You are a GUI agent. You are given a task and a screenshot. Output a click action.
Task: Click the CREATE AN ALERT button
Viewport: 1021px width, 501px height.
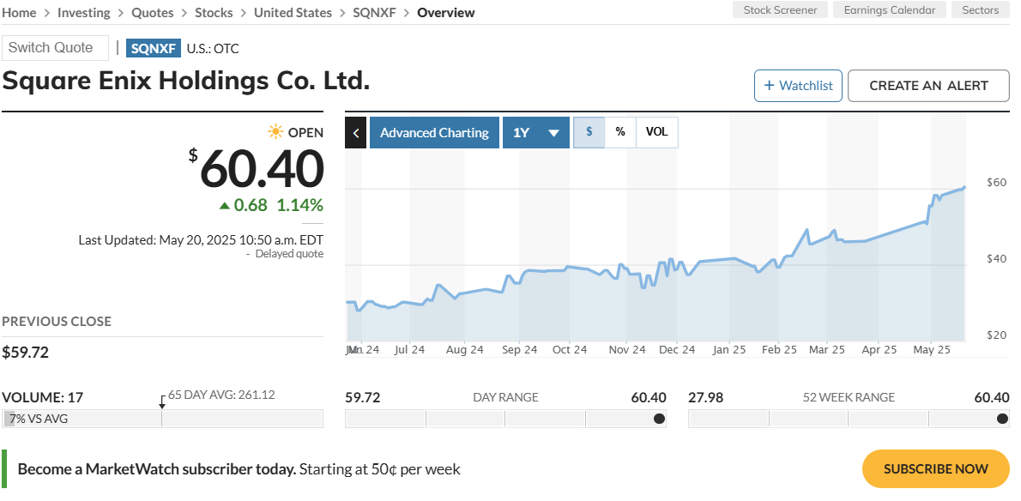928,86
